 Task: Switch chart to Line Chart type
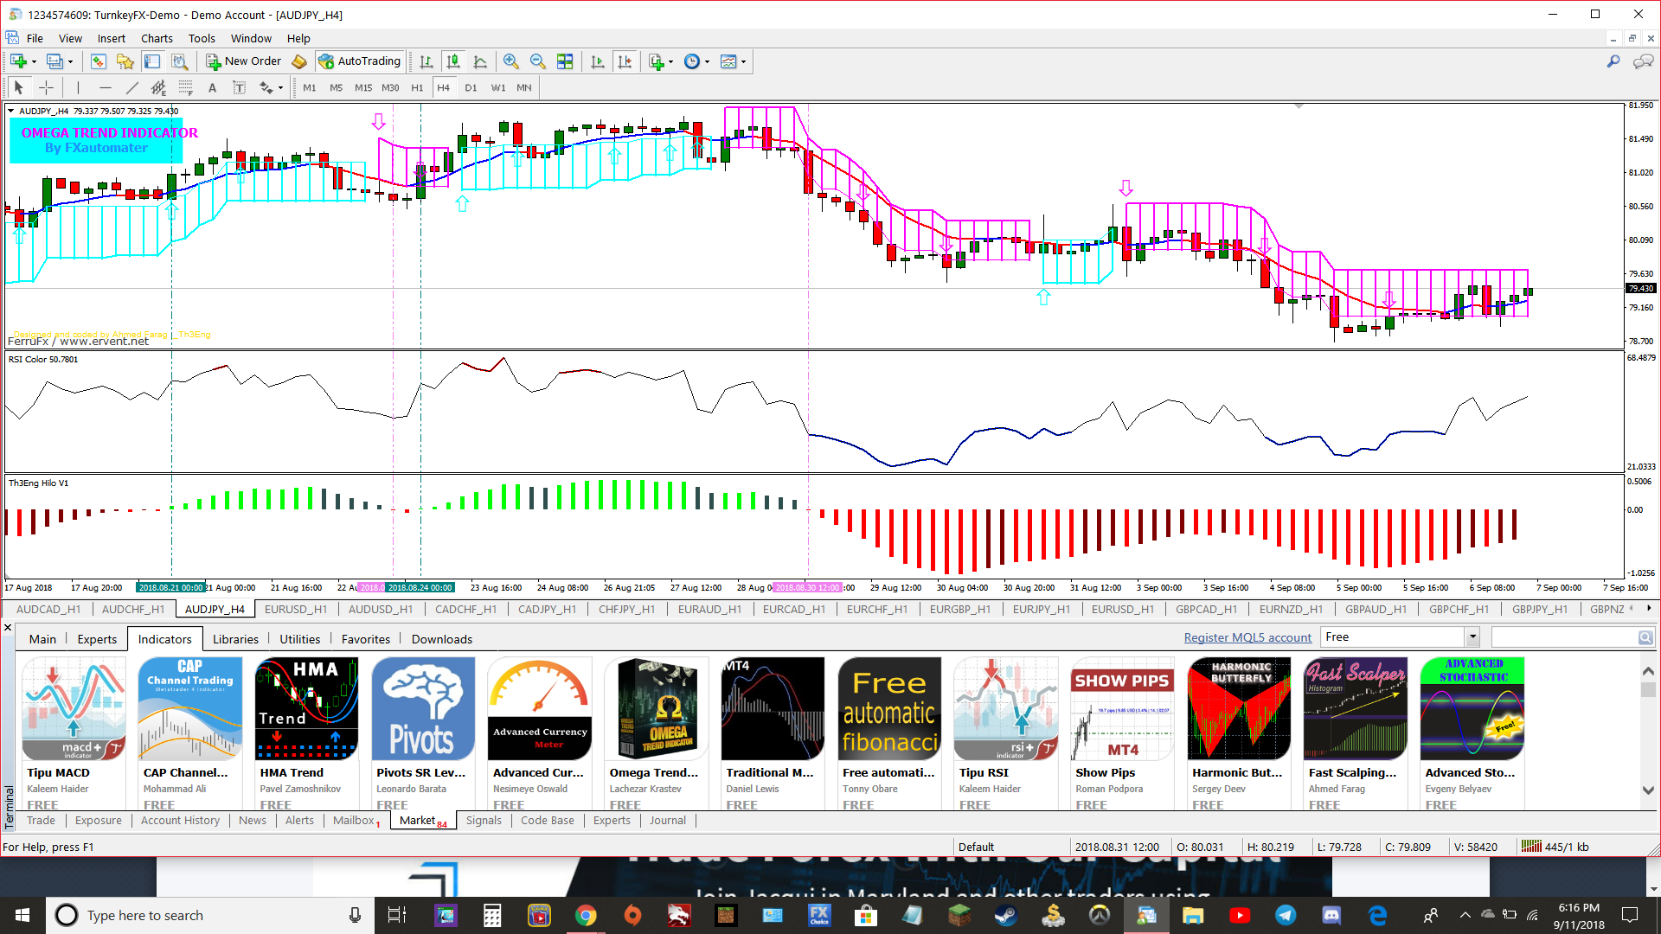click(480, 61)
